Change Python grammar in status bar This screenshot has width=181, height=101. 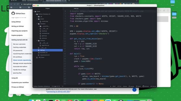point(125,86)
